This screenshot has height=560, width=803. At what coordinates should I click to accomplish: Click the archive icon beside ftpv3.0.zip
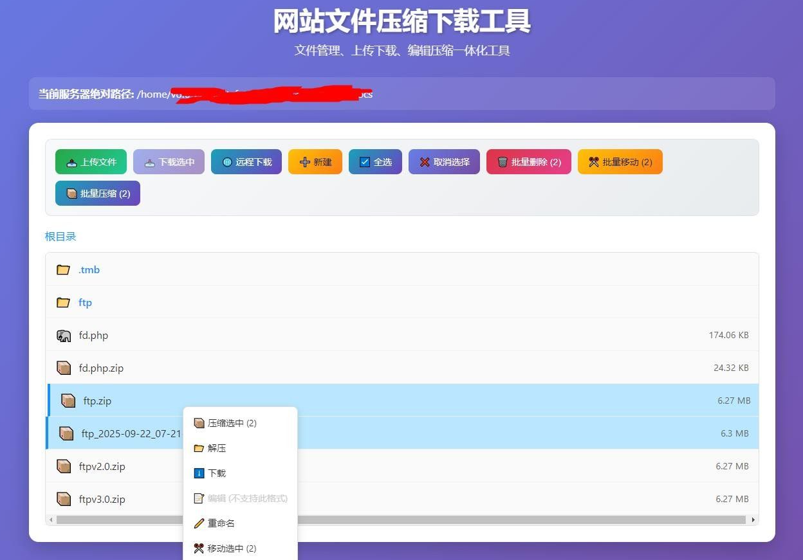pyautogui.click(x=63, y=500)
